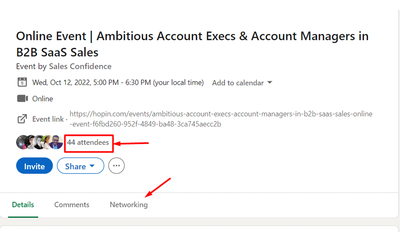Expand the Add to calendar dropdown
The width and height of the screenshot is (400, 242).
point(238,83)
